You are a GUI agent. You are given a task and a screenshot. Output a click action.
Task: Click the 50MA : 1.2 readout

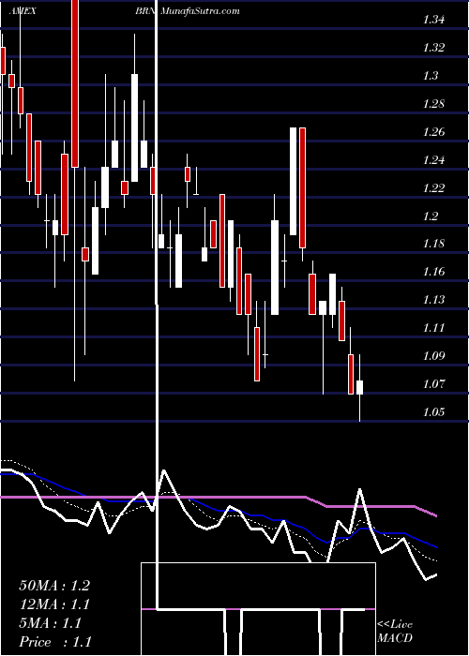(x=54, y=586)
